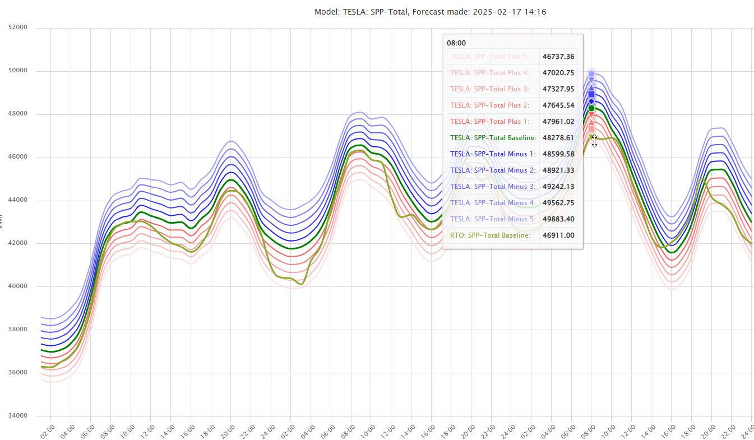Select the blue square Minus 2 marker
Screen dimensions: 754x440
tap(591, 95)
